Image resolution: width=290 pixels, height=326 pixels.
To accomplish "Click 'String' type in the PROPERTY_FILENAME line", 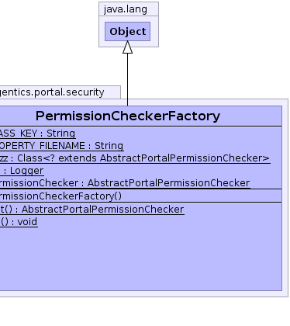I will [x=109, y=146].
